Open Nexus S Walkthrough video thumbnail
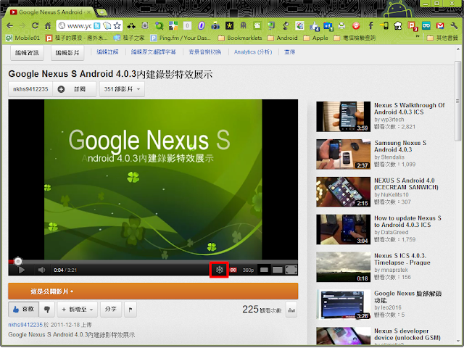 [x=343, y=117]
